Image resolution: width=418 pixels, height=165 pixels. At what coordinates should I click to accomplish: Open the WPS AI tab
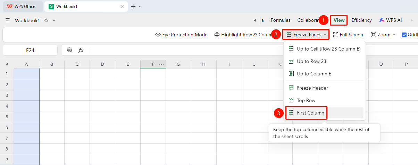391,20
